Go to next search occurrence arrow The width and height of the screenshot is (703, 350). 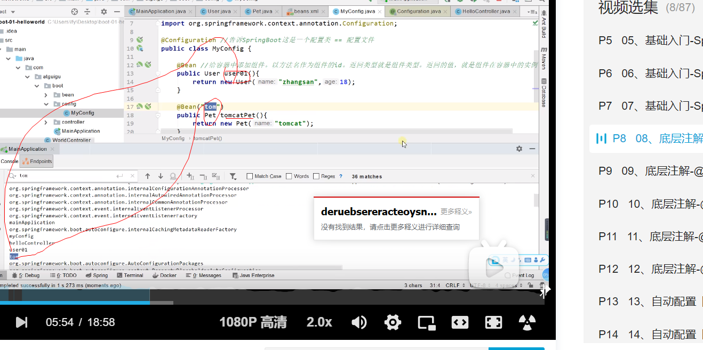[x=161, y=176]
